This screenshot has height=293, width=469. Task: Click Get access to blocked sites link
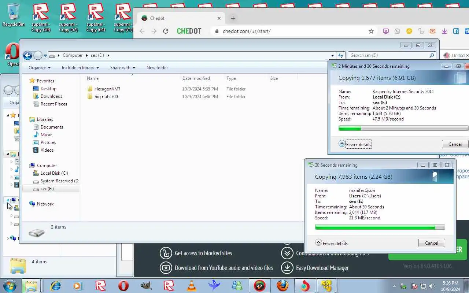(x=203, y=253)
